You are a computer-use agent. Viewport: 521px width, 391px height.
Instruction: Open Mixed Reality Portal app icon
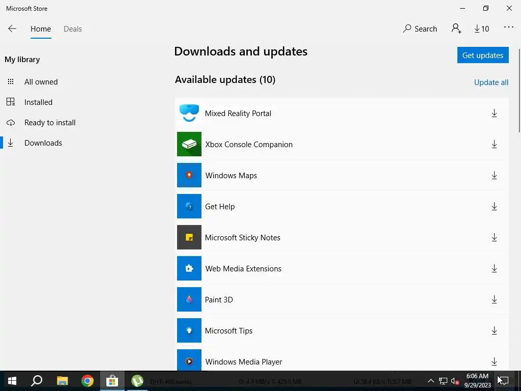[x=189, y=113]
